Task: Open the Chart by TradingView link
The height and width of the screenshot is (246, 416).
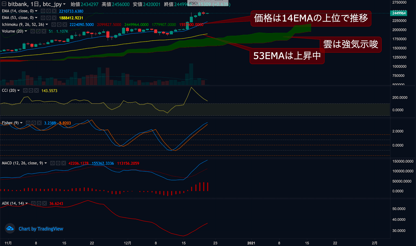Action: tap(41, 229)
